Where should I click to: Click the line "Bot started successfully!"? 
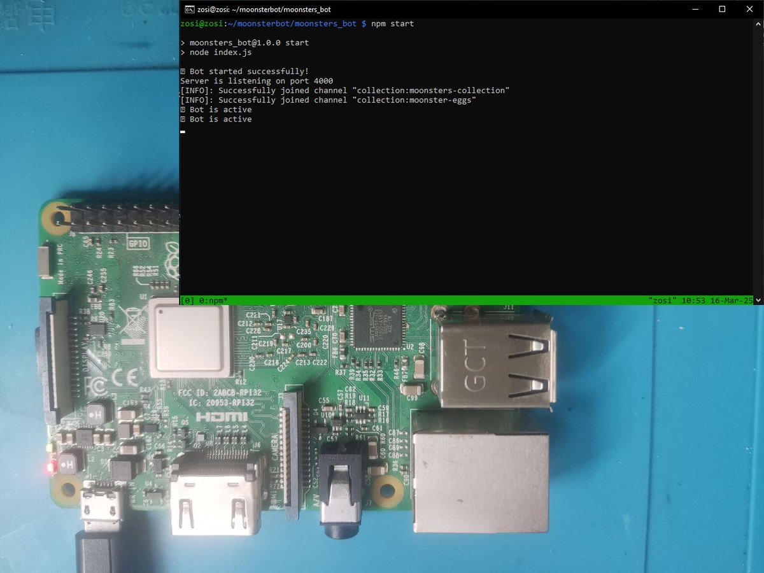(244, 71)
